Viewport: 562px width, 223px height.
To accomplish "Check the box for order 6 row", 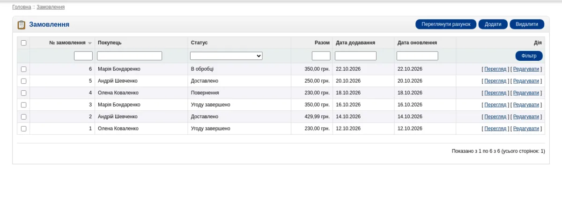I will (23, 69).
